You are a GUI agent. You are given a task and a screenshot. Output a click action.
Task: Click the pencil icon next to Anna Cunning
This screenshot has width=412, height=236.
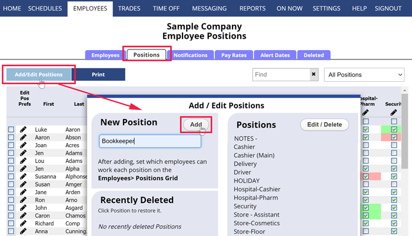coord(23,231)
